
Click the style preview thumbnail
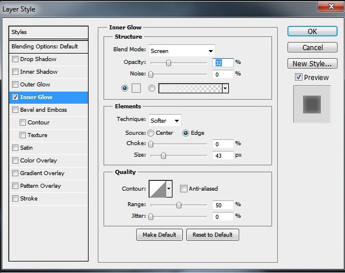pyautogui.click(x=312, y=104)
